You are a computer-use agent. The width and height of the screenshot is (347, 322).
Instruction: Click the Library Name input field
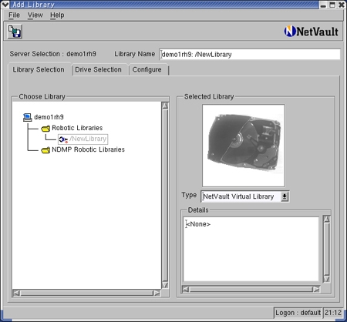click(250, 54)
